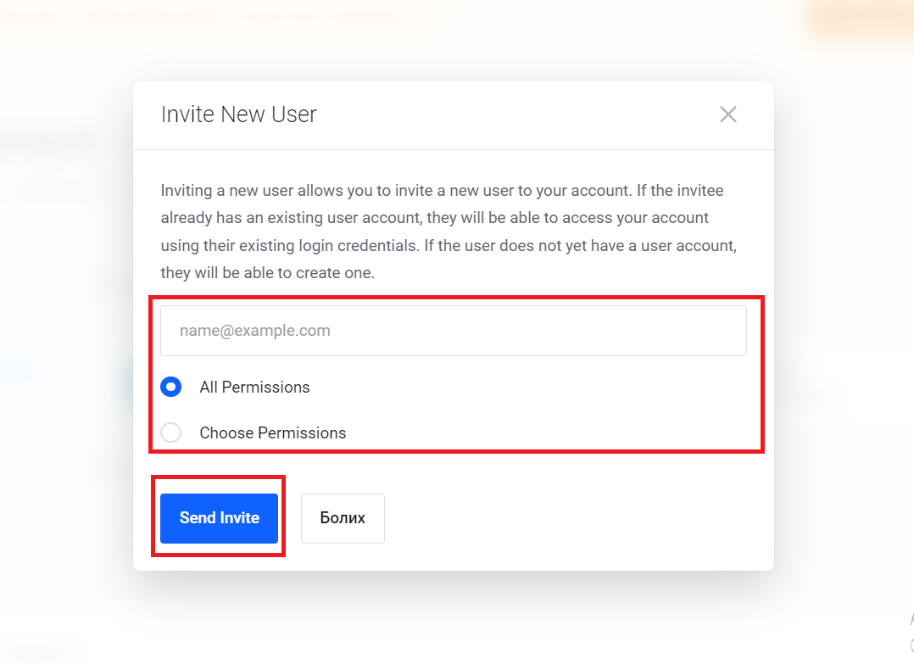914x664 pixels.
Task: Select the Choose Permissions radio button
Action: pyautogui.click(x=170, y=432)
